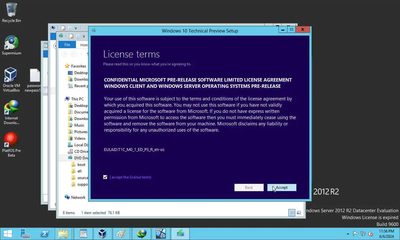Screen dimensions: 400x240
Task: Click the setup window title bar icon
Action: tap(93, 30)
